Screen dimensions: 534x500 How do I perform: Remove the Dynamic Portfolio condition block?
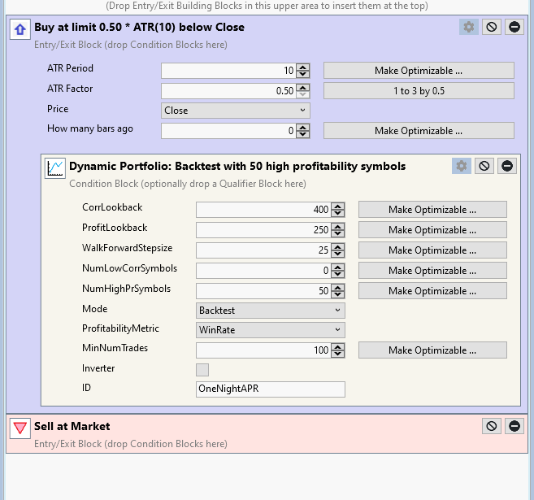507,166
